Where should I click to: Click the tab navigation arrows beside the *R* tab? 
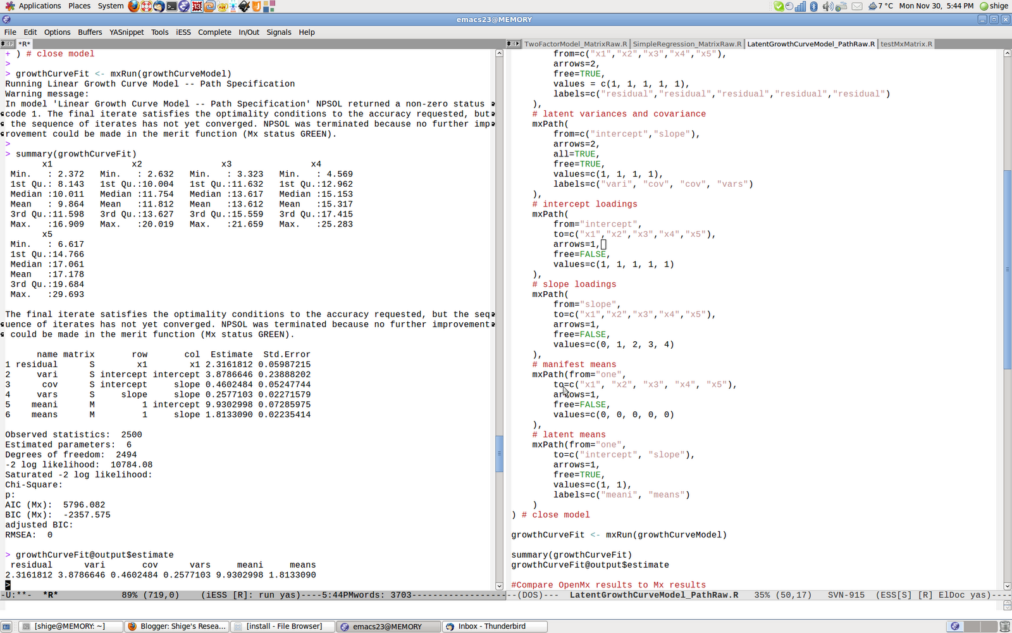(8, 44)
